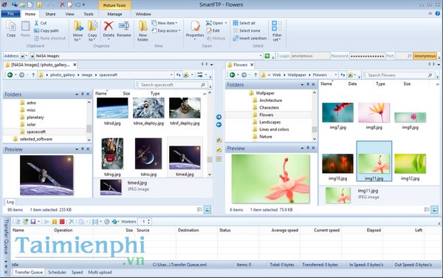Switch to the Multi upload bottom tab
Viewport: 443px width, 278px height.
tap(100, 272)
